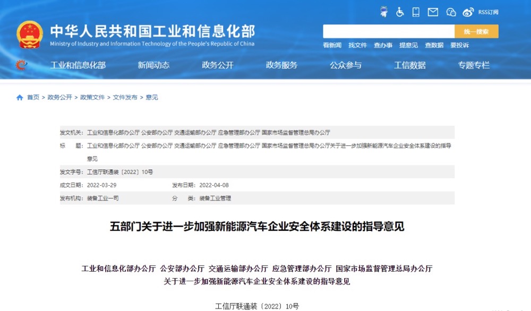Click the home icon in breadcrumb
Screen dimensions: 531x311
[x=20, y=98]
